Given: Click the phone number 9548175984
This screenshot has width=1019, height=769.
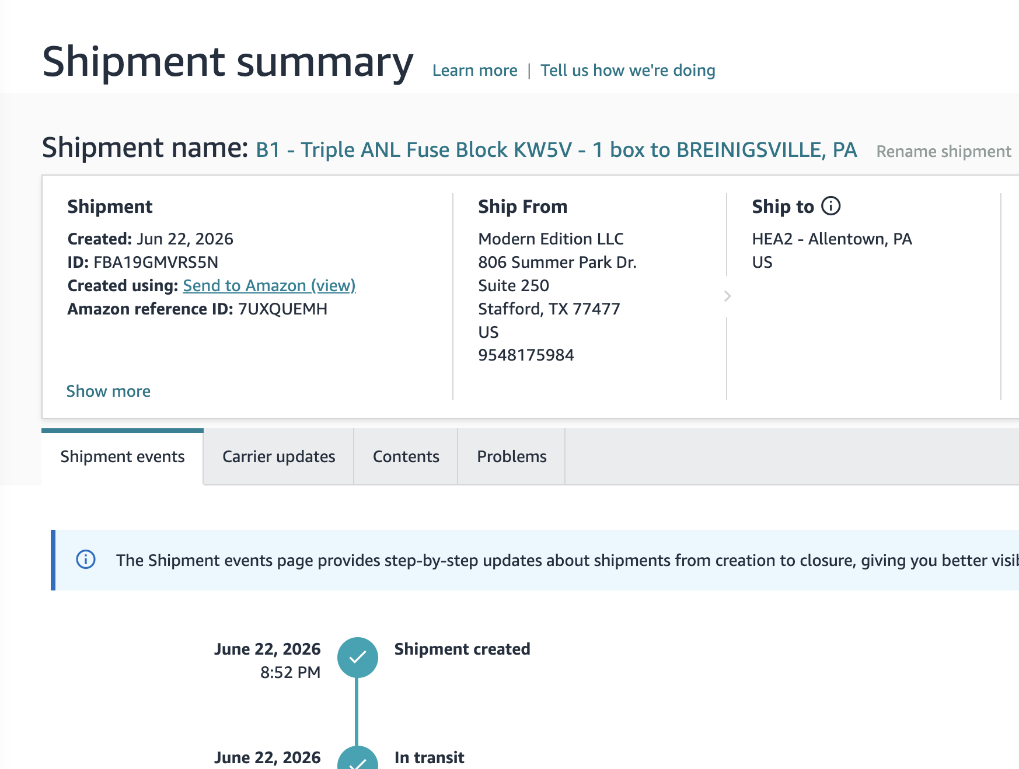Looking at the screenshot, I should (x=526, y=355).
